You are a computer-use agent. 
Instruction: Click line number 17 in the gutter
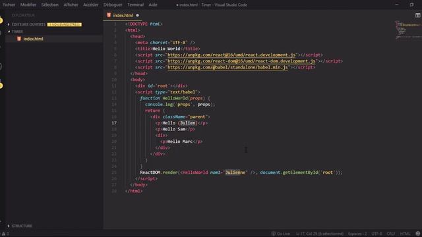tap(114, 123)
